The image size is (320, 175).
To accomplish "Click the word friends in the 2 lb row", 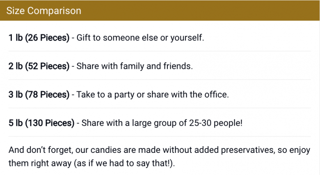I will [x=178, y=66].
